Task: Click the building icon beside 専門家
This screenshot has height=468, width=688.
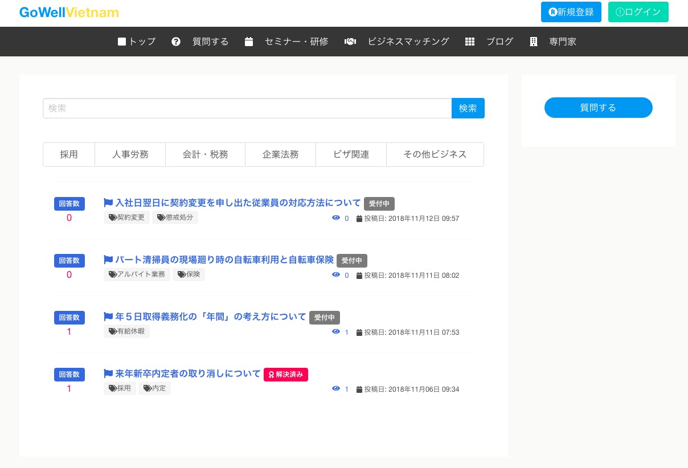Action: pos(534,42)
